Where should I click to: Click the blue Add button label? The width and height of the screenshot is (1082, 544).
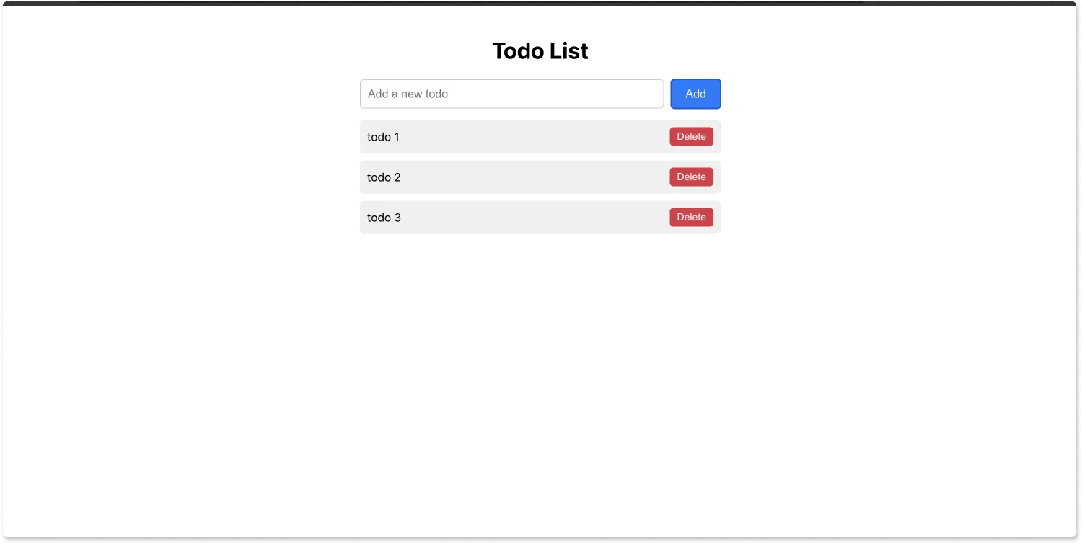pos(695,94)
